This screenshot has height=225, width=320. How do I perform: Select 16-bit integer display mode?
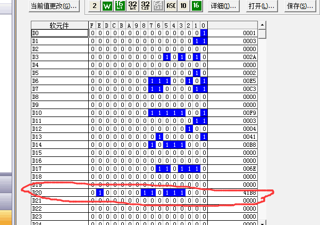(x=120, y=6)
